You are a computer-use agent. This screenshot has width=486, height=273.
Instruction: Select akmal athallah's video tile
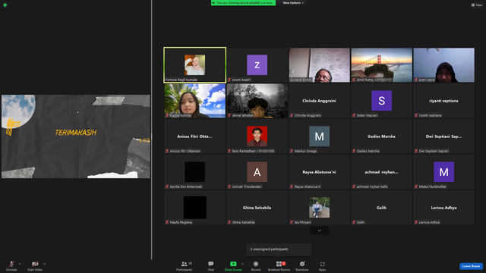coord(257,101)
